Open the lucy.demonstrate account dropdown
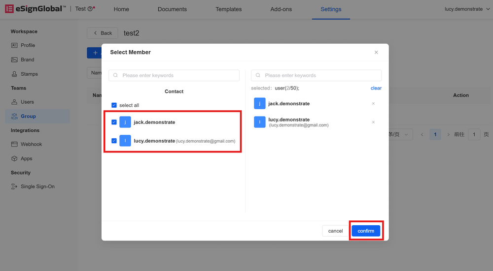Viewport: 493px width, 271px height. [x=466, y=9]
